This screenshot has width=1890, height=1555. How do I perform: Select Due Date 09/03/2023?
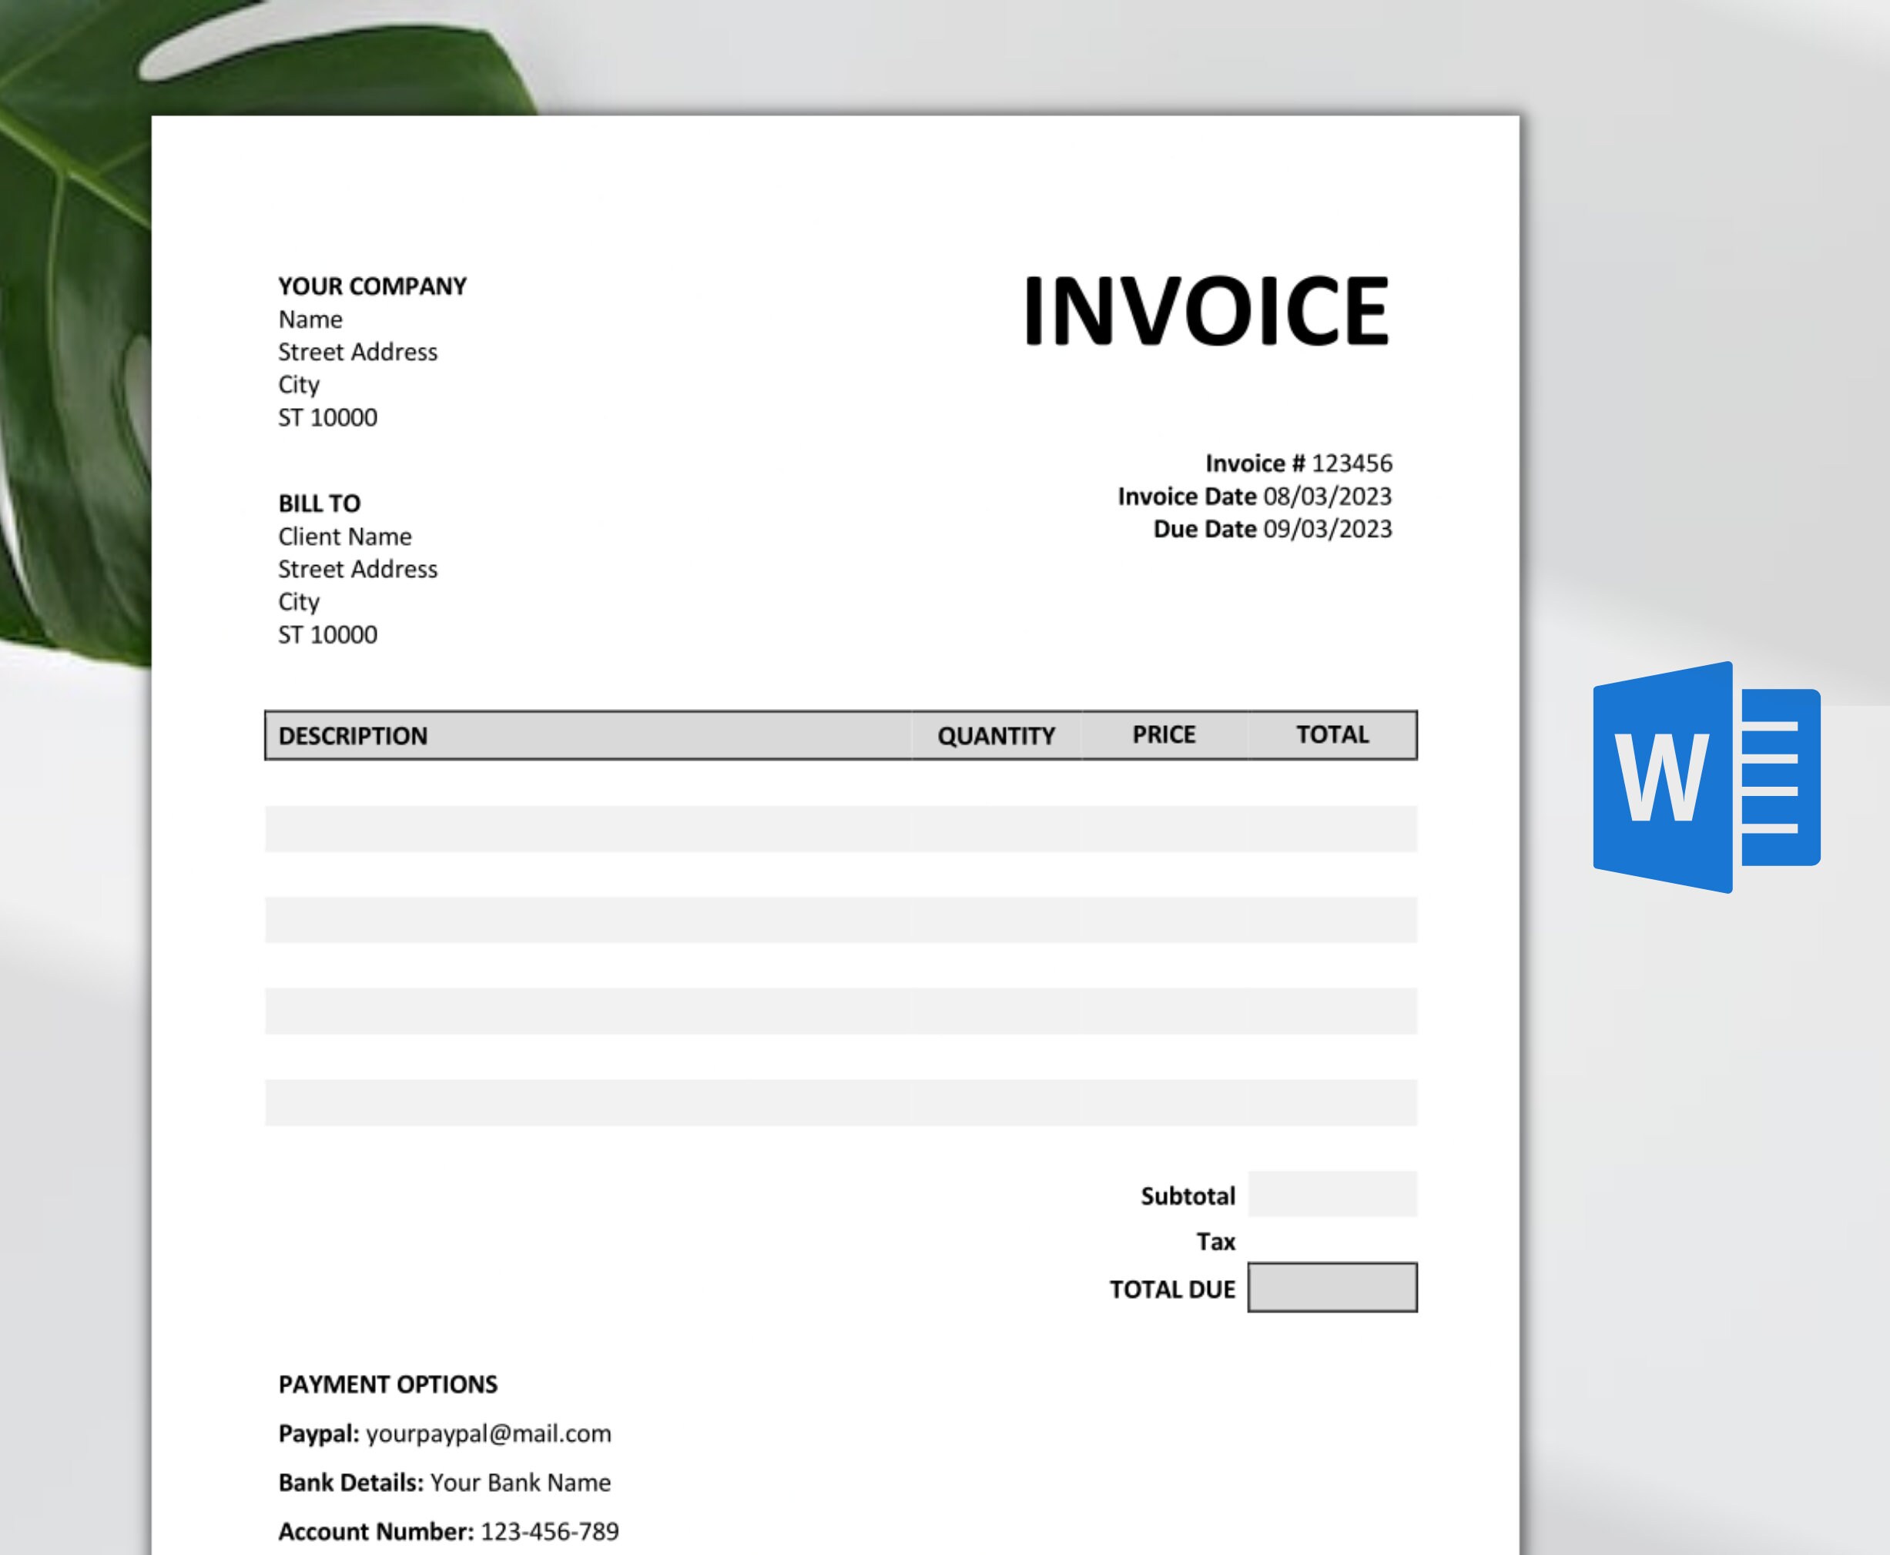[1272, 530]
